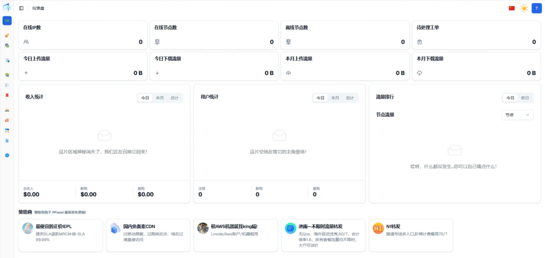Screen dimensions: 545x258
Task: Select 本月 tab in 收入统计
Action: pos(160,98)
